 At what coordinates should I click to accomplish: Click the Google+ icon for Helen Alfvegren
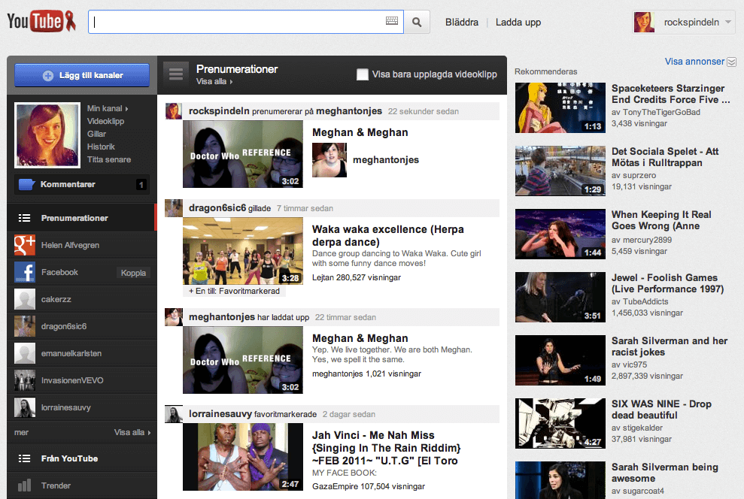click(25, 245)
